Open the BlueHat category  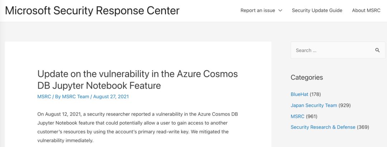299,94
